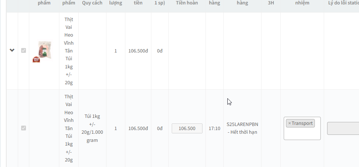Open the Lý do lỗi station dropdown
Viewport: 359px width, 167px height.
(x=343, y=129)
